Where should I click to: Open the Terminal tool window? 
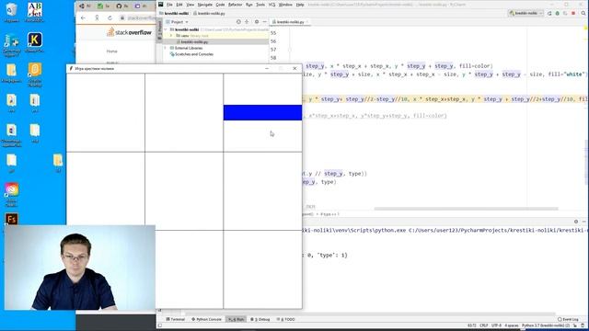(x=176, y=319)
